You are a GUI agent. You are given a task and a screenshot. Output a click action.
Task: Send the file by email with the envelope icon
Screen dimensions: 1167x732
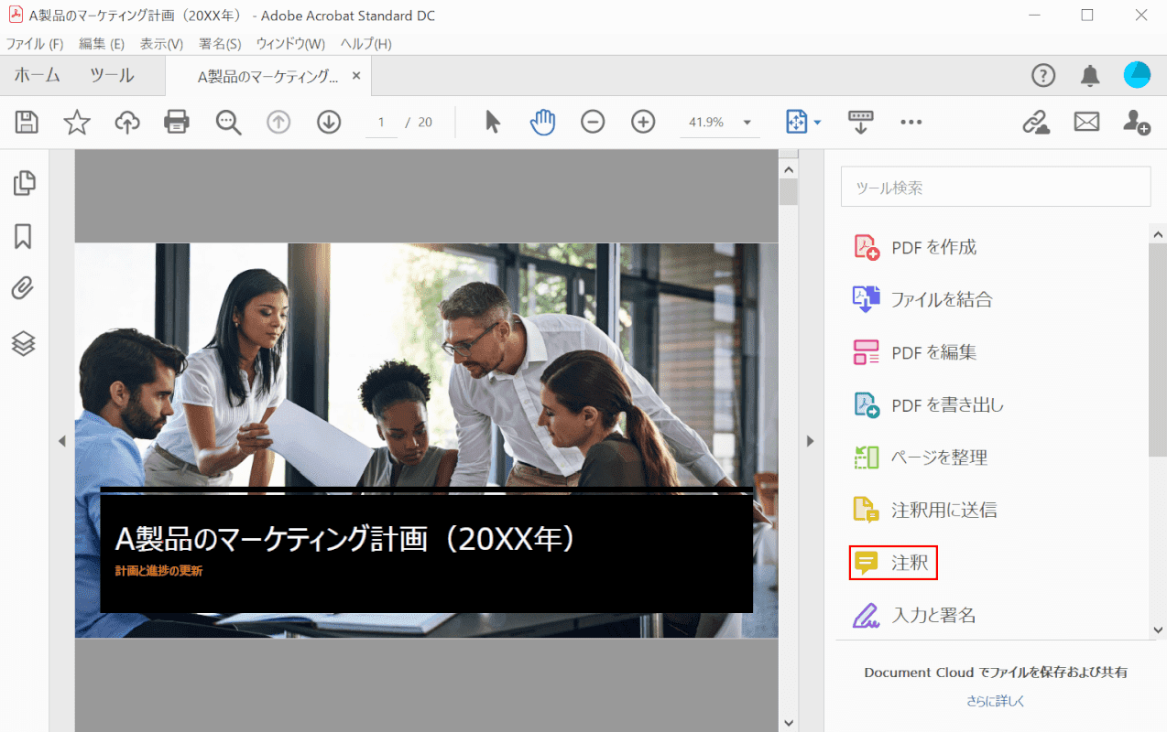click(x=1086, y=122)
